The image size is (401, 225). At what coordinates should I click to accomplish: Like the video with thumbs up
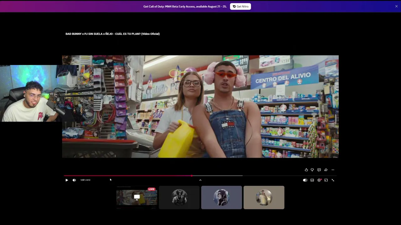click(306, 170)
